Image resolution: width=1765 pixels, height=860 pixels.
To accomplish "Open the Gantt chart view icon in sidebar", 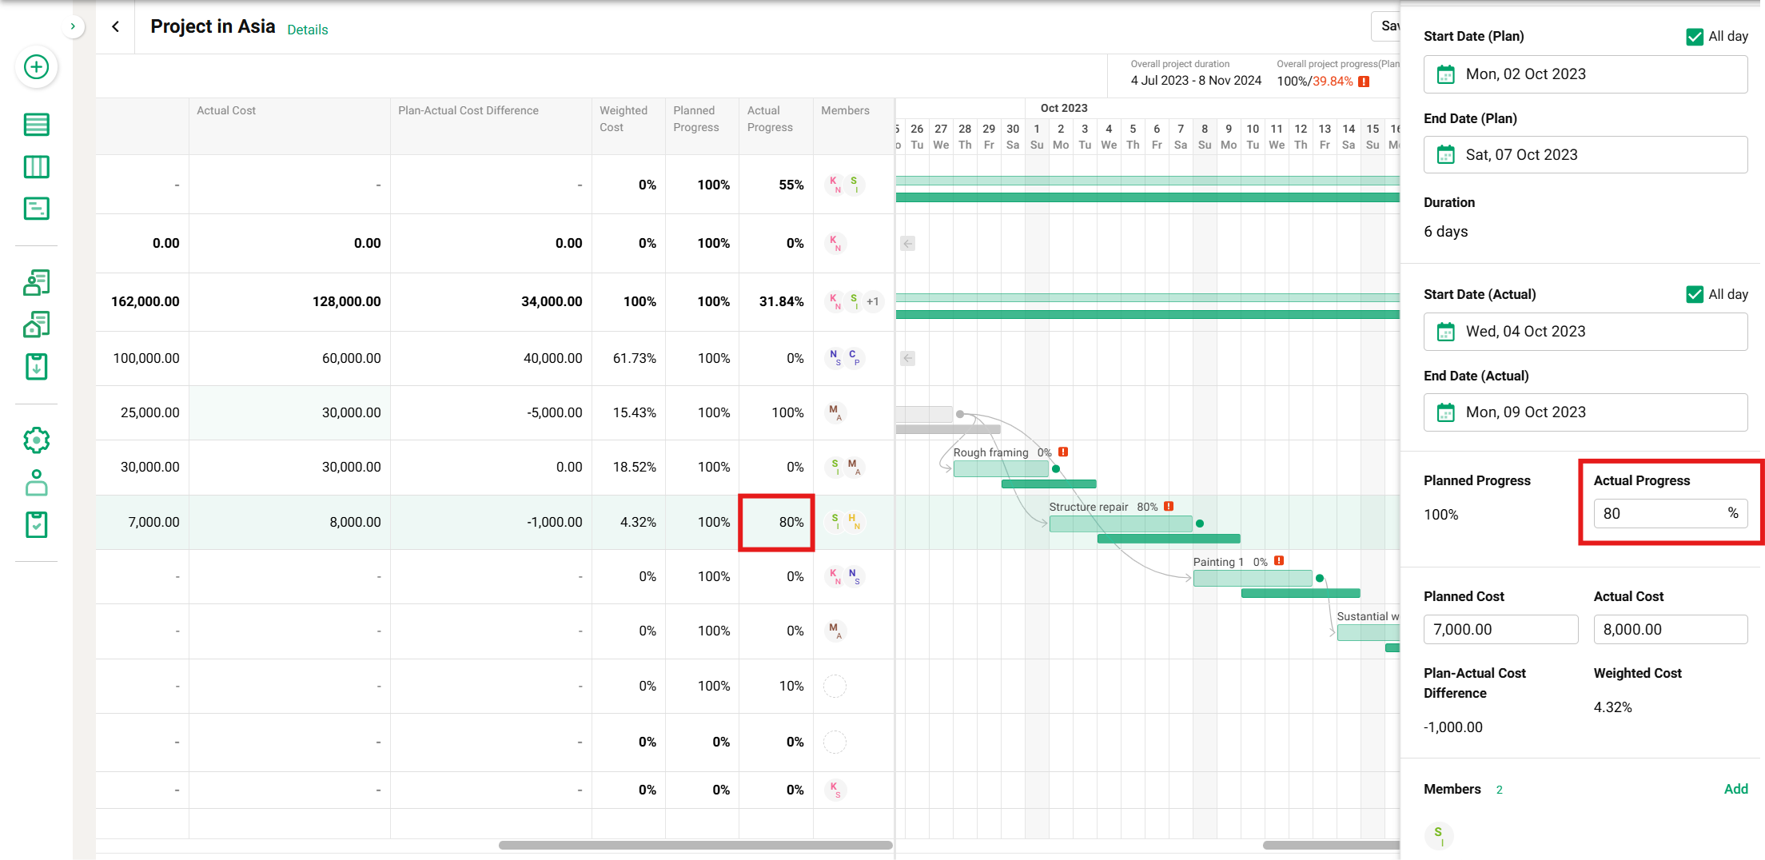I will pos(36,209).
